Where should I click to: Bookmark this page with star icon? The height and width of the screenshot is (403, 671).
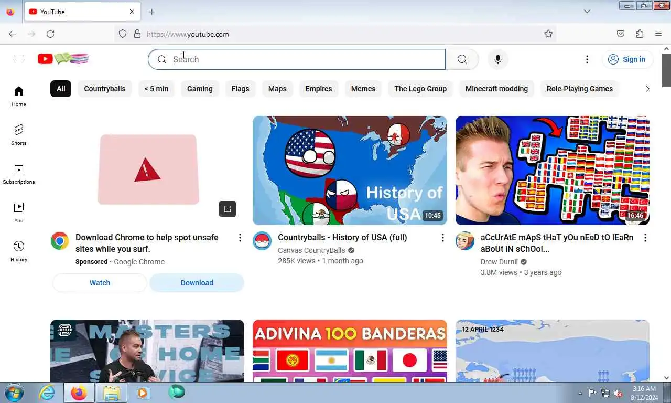548,34
